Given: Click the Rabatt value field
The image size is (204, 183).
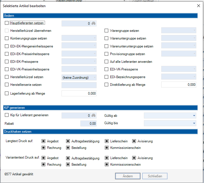Looking at the screenshot, I should pos(88,124).
